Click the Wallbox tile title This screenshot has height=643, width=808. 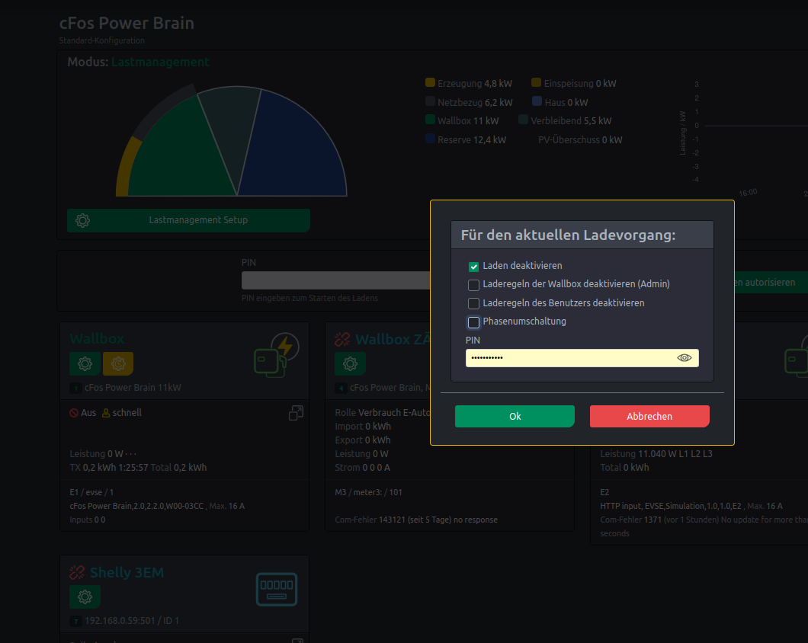click(x=97, y=338)
